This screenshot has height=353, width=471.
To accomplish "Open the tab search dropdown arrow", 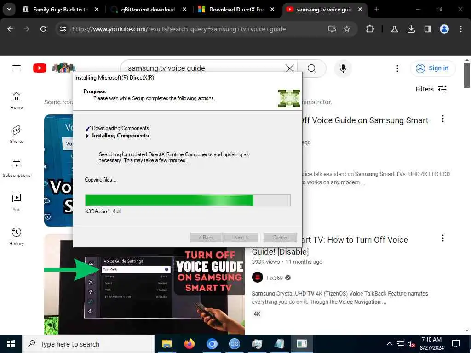I will point(9,9).
